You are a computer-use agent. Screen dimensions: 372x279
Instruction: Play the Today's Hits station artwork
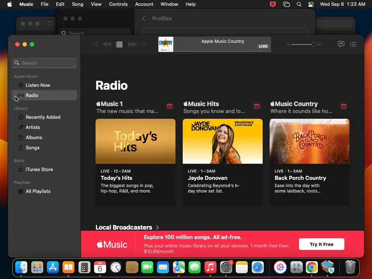tap(136, 141)
